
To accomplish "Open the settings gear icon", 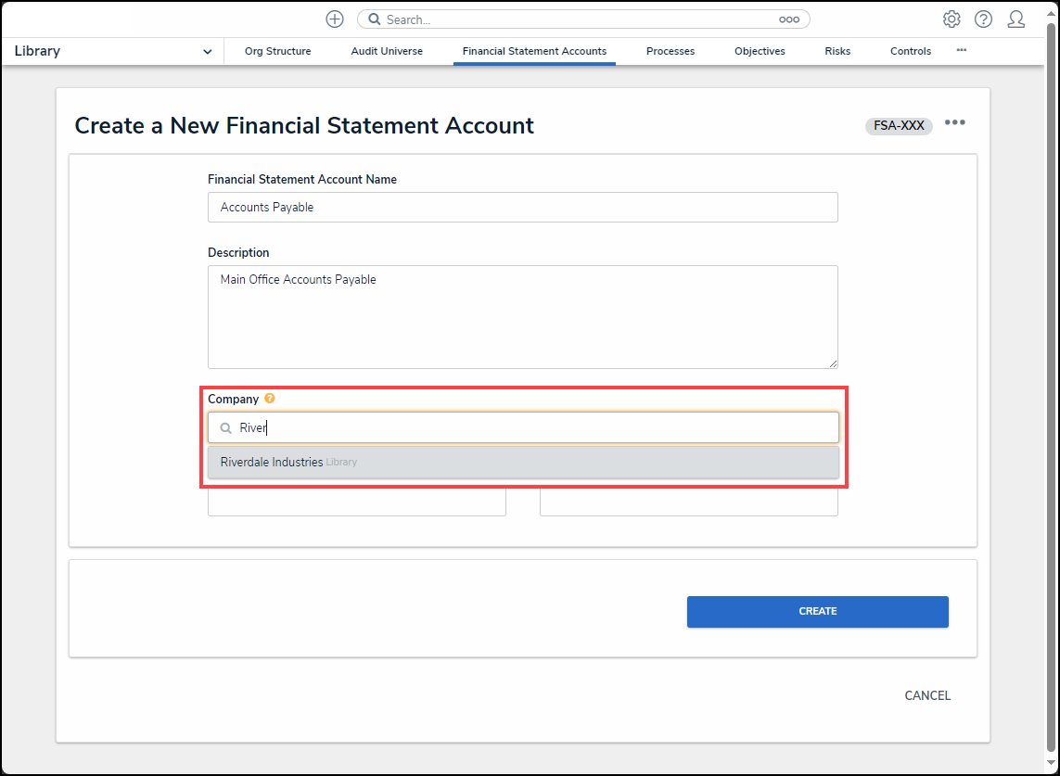I will click(951, 19).
